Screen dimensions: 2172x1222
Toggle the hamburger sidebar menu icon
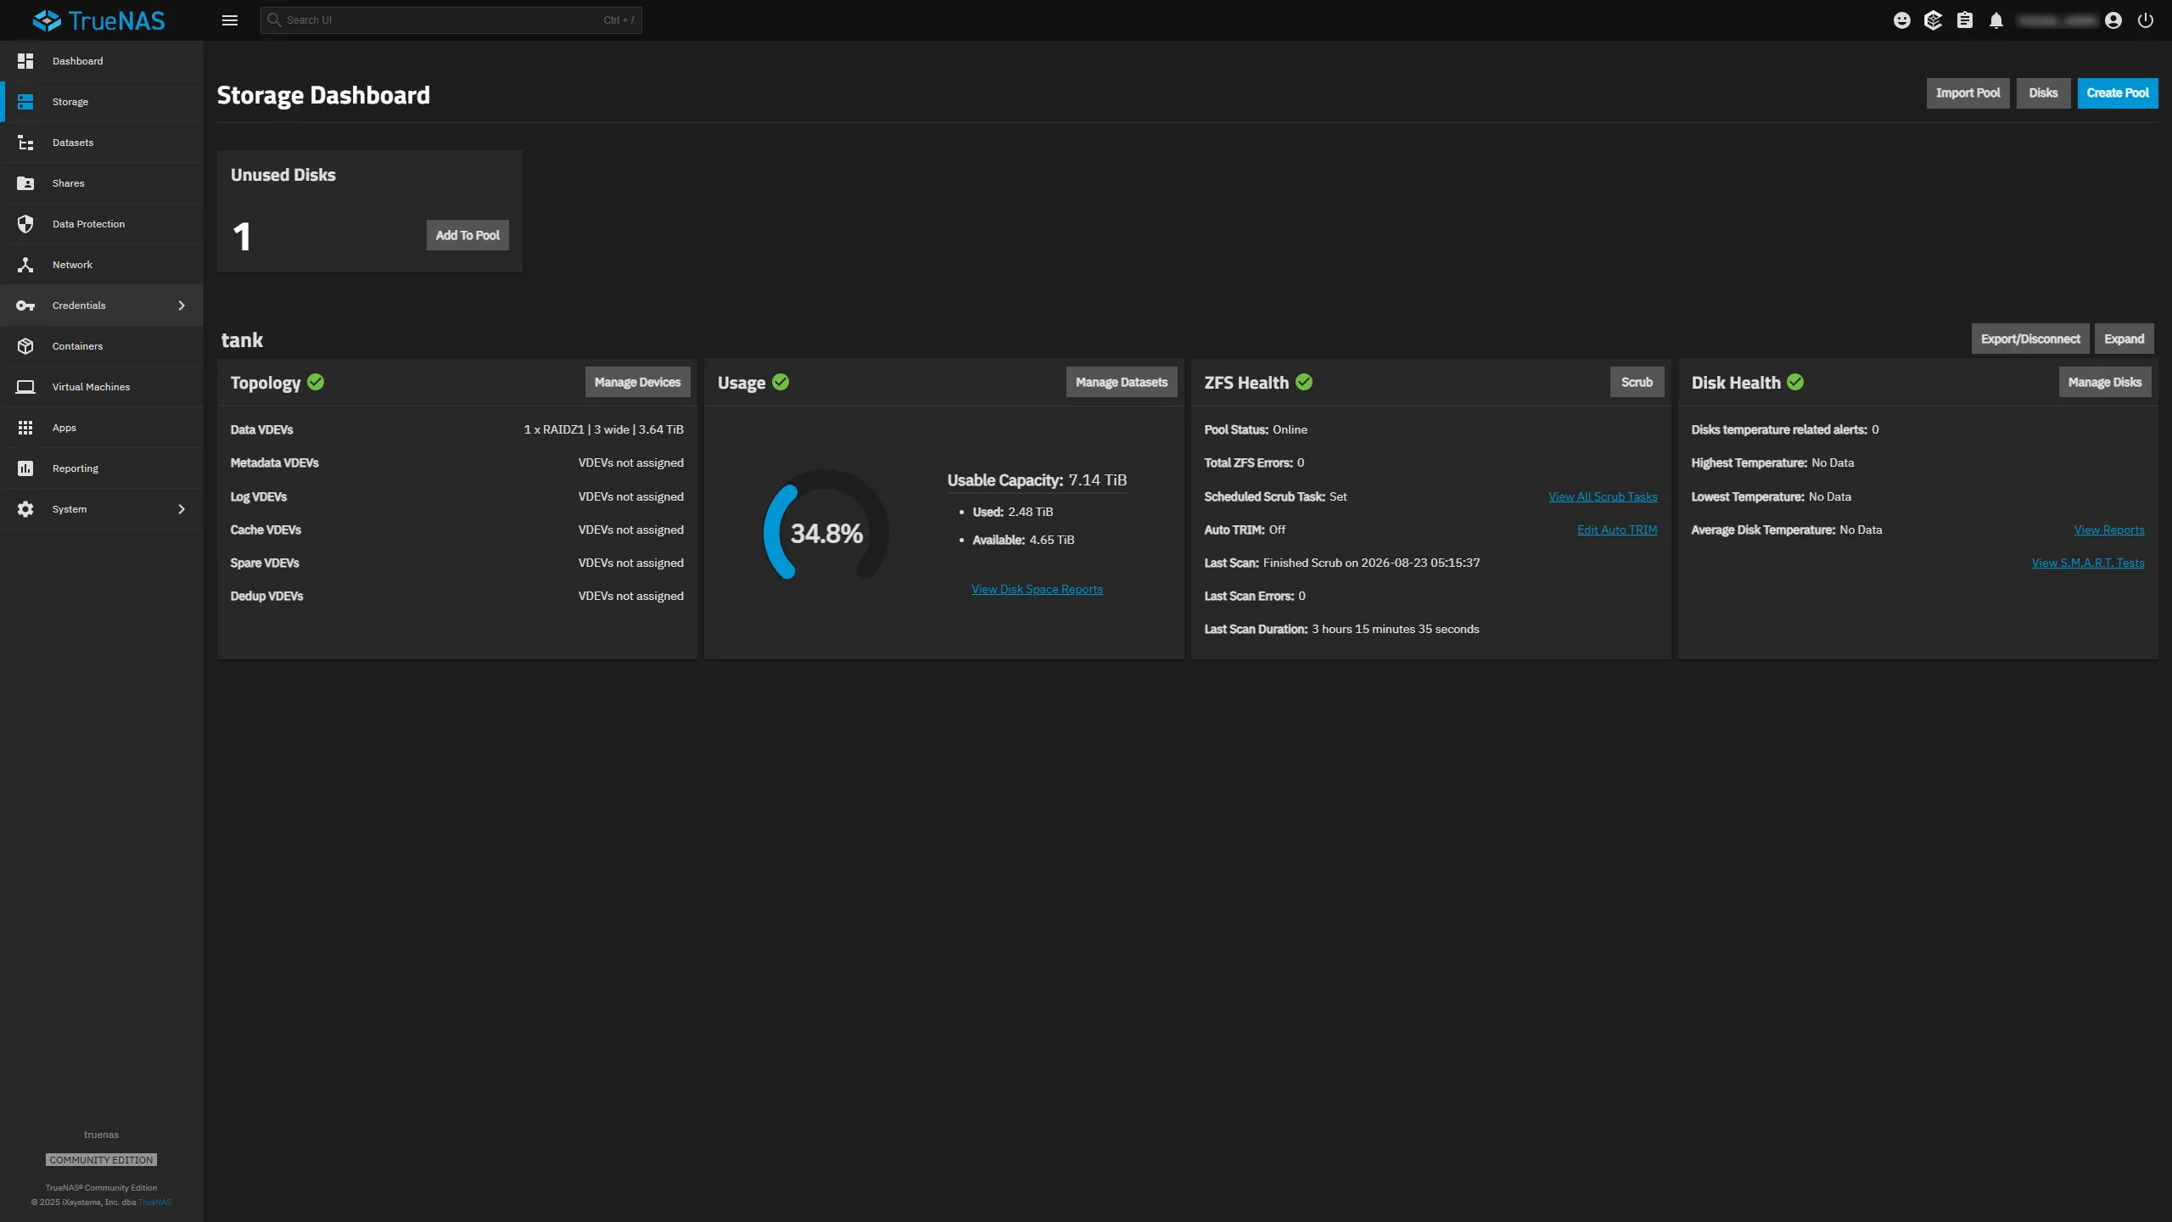230,20
